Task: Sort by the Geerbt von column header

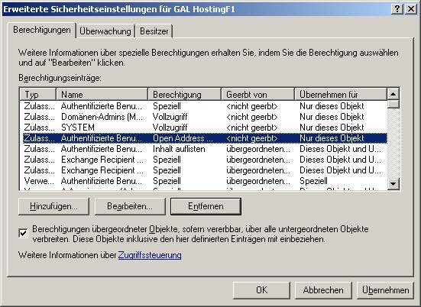Action: (x=257, y=94)
